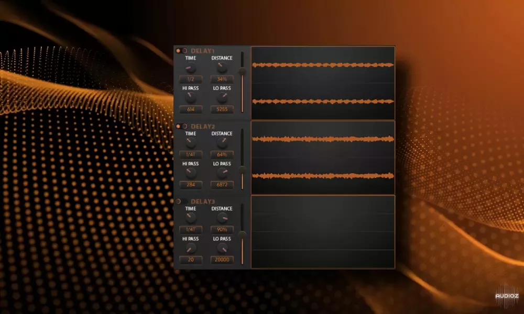Screen dimensions: 524x314
Task: Adjust the DISTANCE knob in DELAY2
Action: 221,143
